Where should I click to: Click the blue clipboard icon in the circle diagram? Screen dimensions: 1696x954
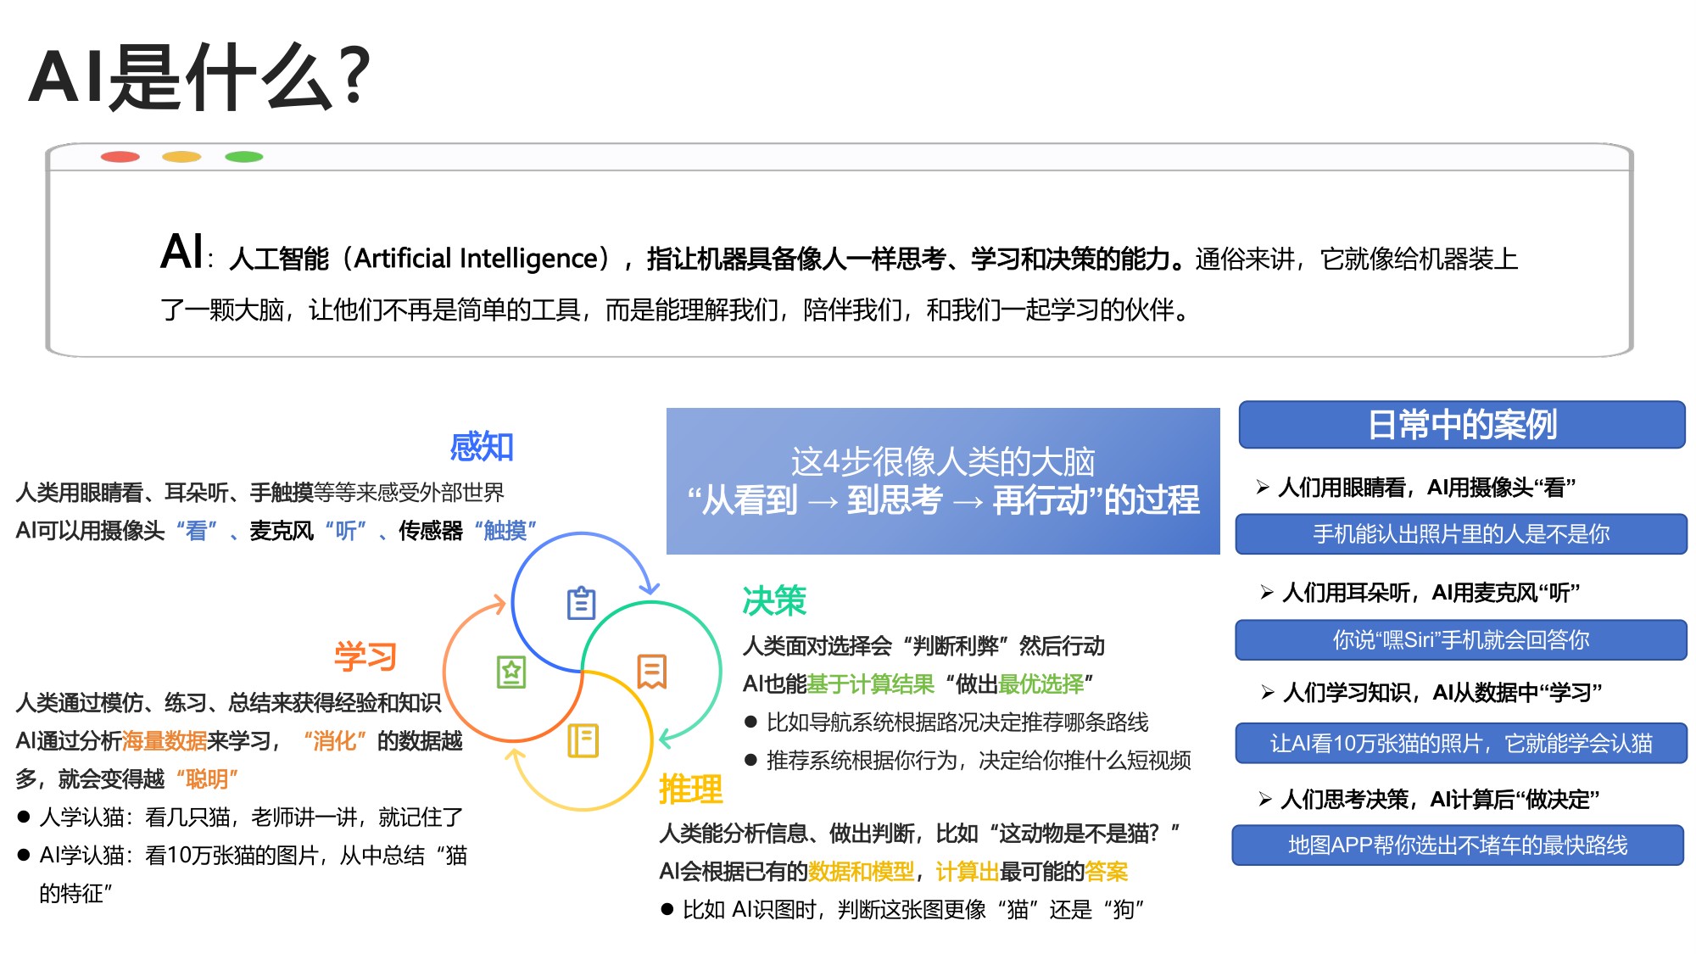pyautogui.click(x=581, y=603)
